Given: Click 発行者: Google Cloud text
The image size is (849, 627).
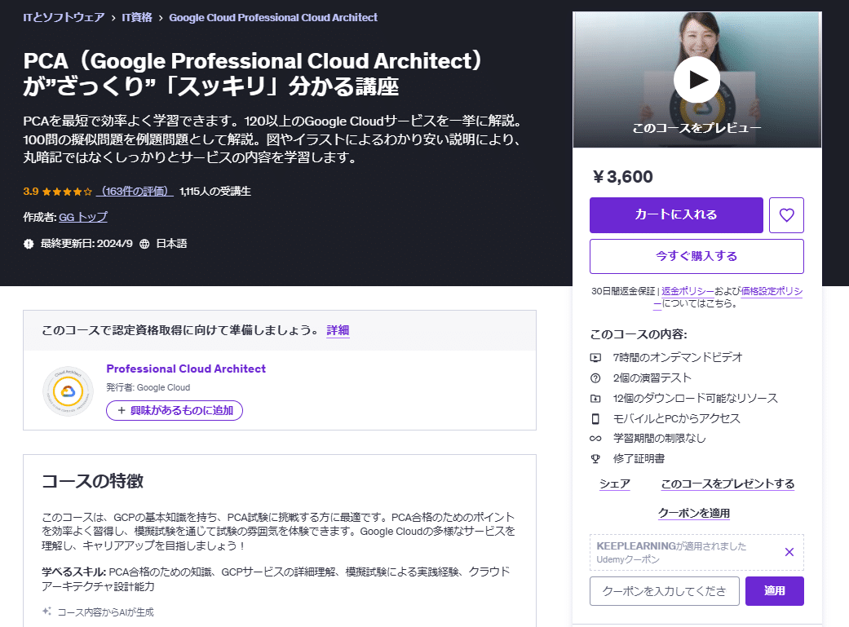Looking at the screenshot, I should (148, 387).
